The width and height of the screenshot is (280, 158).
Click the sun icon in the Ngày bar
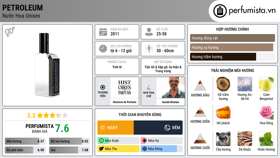(x=103, y=128)
